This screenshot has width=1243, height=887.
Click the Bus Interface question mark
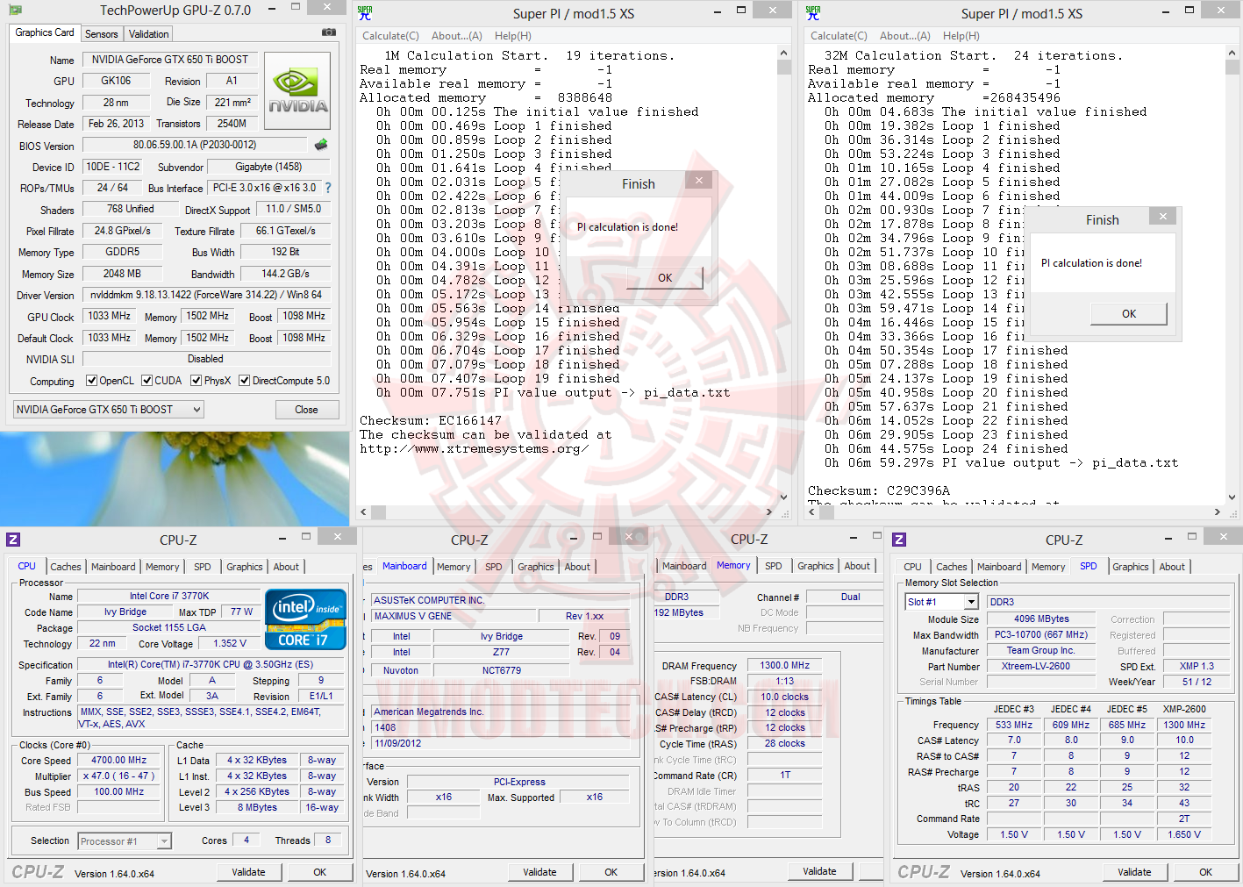tap(328, 188)
